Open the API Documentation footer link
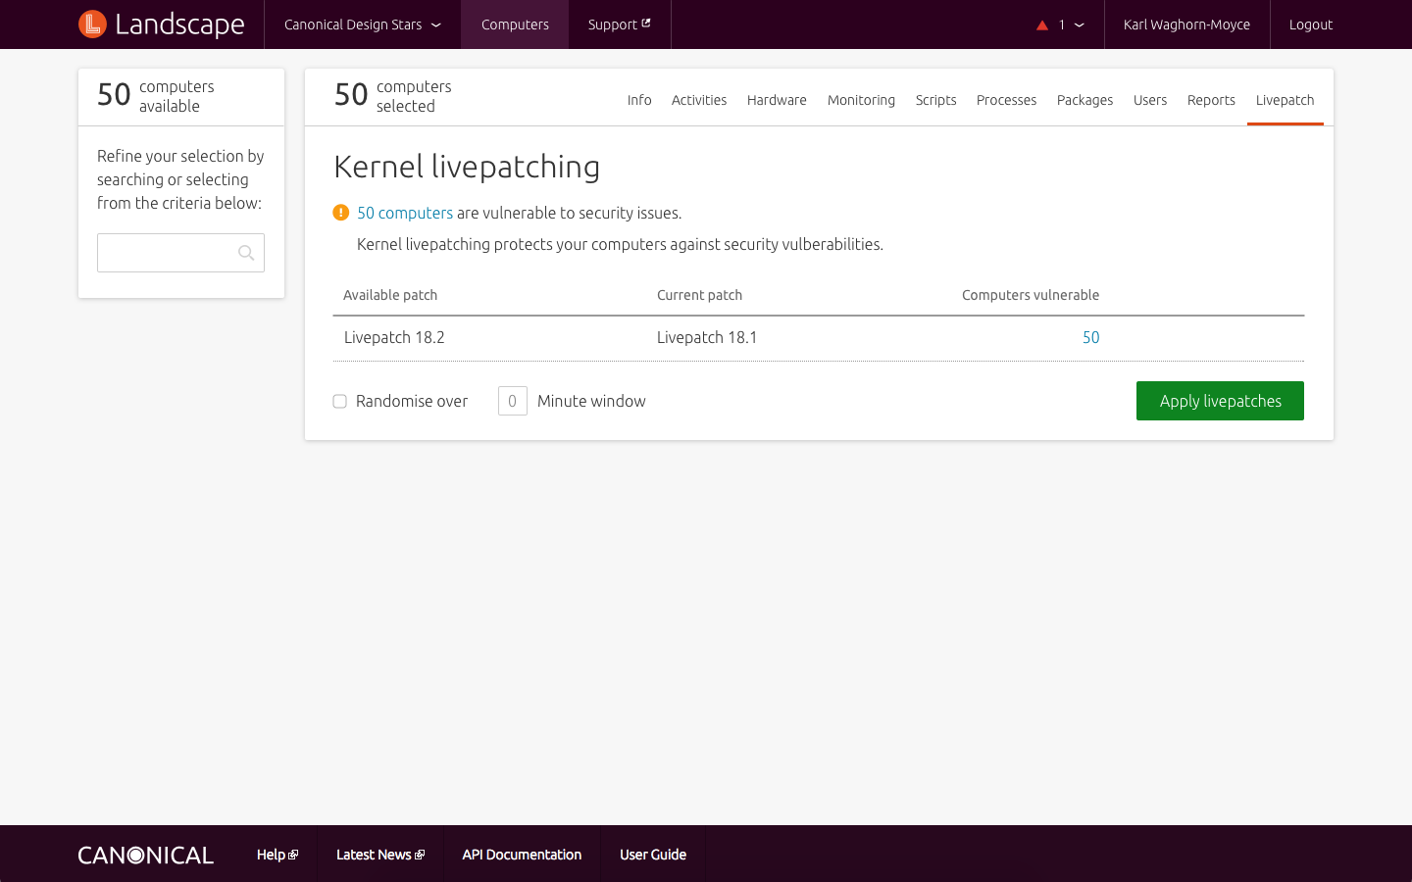Image resolution: width=1412 pixels, height=882 pixels. click(522, 855)
